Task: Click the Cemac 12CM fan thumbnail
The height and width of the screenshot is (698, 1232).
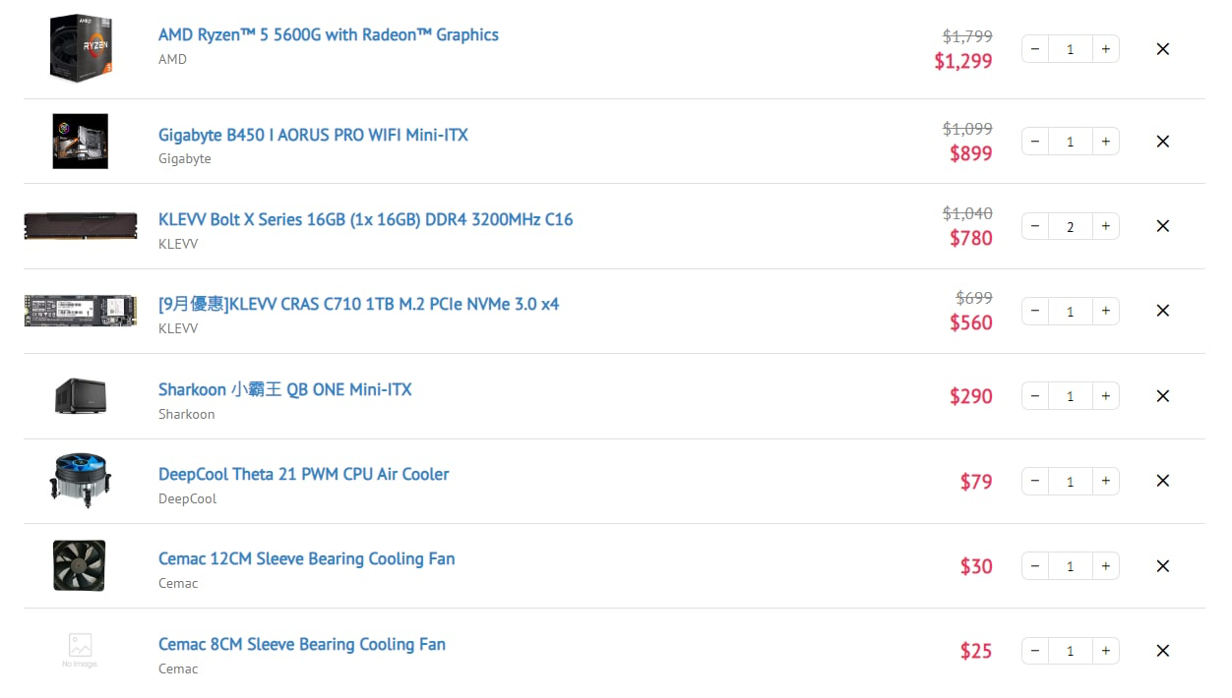Action: [x=80, y=565]
